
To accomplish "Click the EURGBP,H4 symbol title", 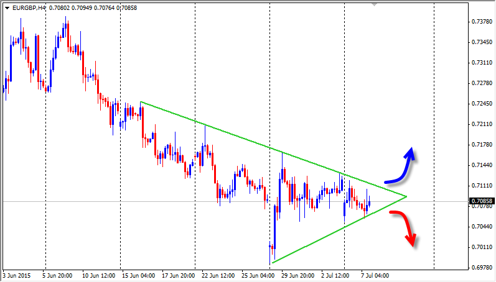I will (x=29, y=8).
